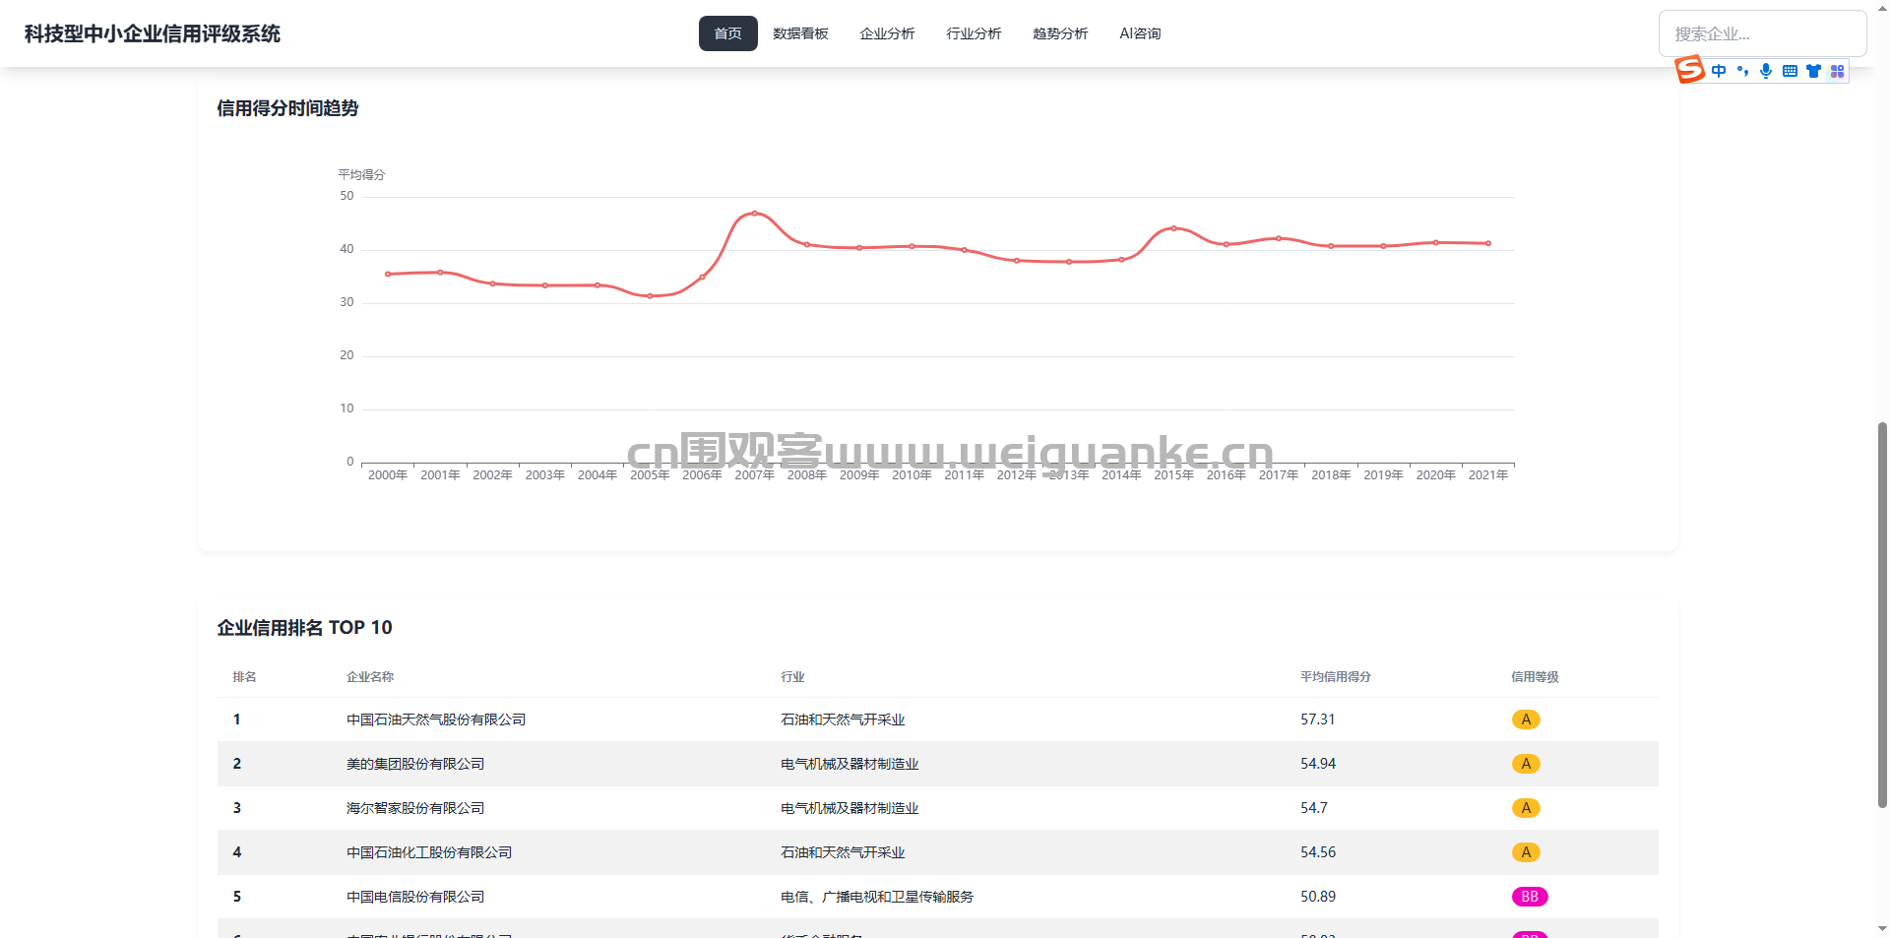The width and height of the screenshot is (1890, 938).
Task: Open the 数据看板 nav item
Action: (x=800, y=33)
